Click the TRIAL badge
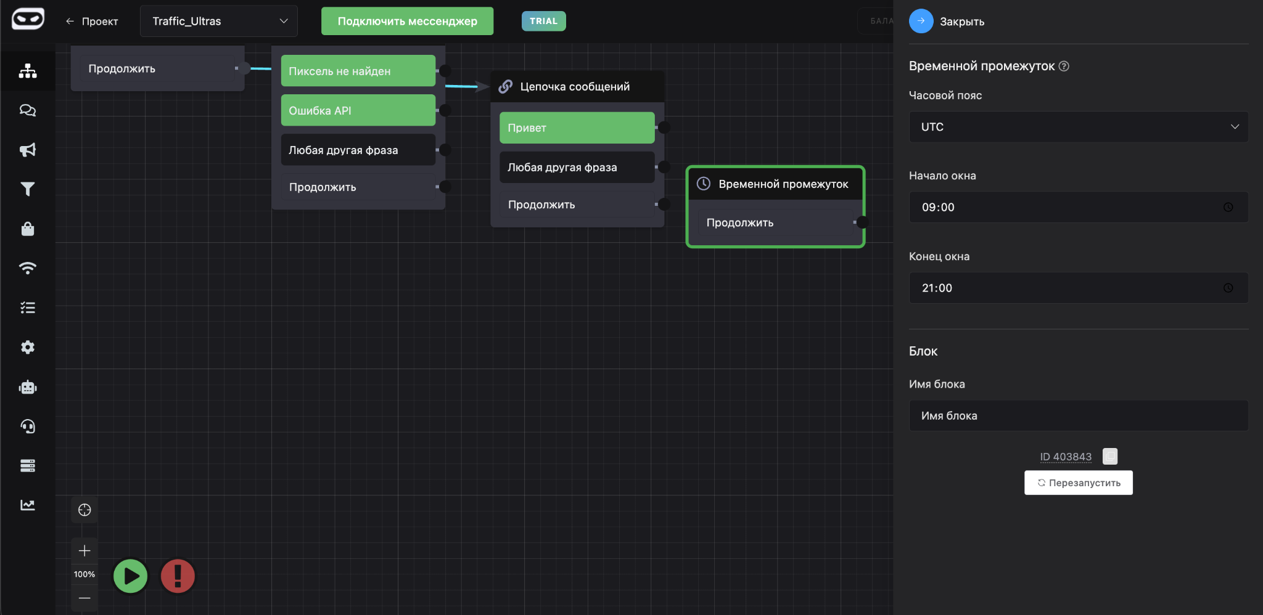 coord(543,21)
